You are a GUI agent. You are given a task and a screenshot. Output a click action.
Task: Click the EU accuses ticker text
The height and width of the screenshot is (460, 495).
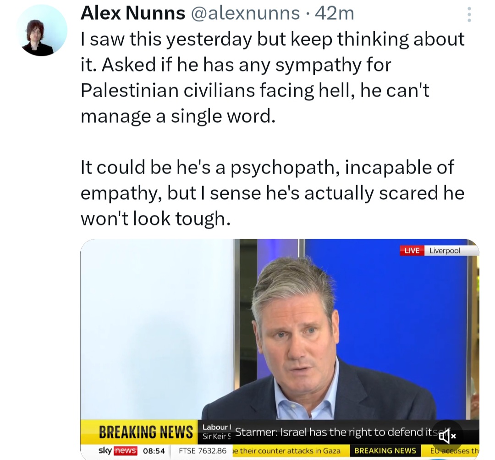(x=454, y=451)
